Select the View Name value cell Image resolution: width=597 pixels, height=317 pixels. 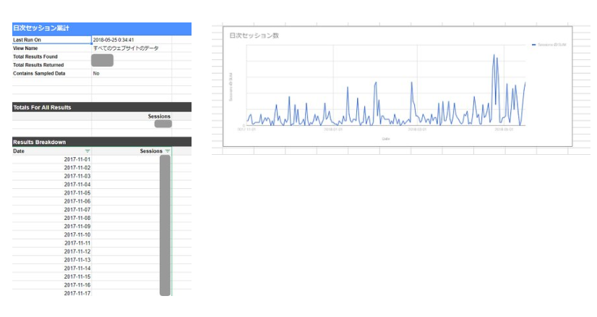(126, 48)
